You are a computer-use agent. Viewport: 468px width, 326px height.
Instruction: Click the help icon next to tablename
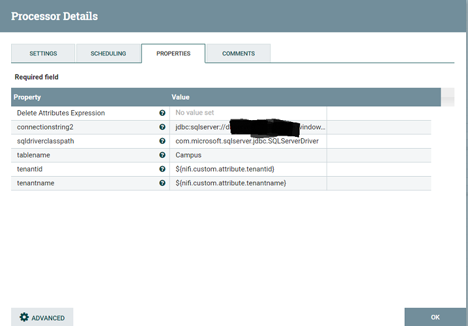click(x=162, y=155)
